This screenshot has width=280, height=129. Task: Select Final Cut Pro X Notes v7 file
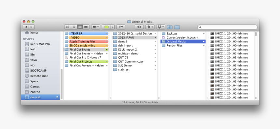tap(86, 58)
